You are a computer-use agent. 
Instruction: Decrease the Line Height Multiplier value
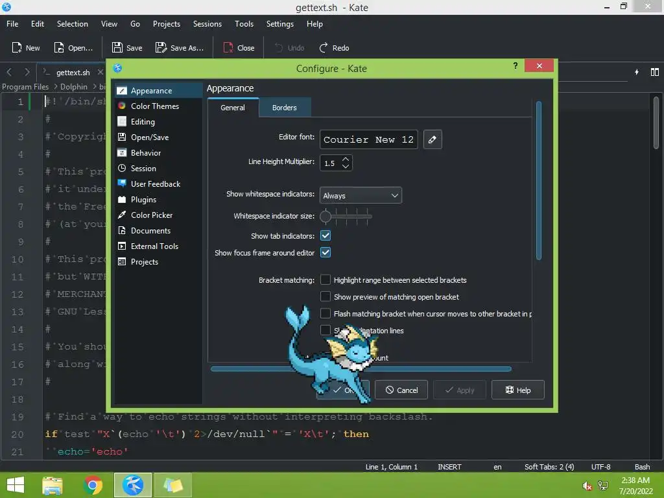tap(346, 167)
